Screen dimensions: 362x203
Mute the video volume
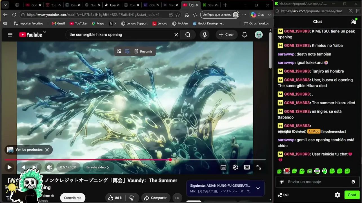click(x=49, y=167)
